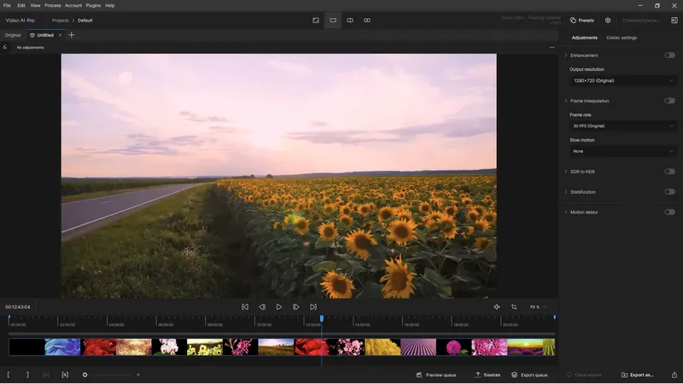Image resolution: width=683 pixels, height=384 pixels.
Task: Step forward one frame
Action: (296, 307)
